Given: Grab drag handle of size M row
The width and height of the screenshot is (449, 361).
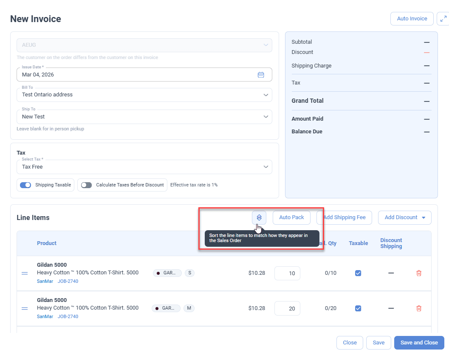Looking at the screenshot, I should [25, 308].
